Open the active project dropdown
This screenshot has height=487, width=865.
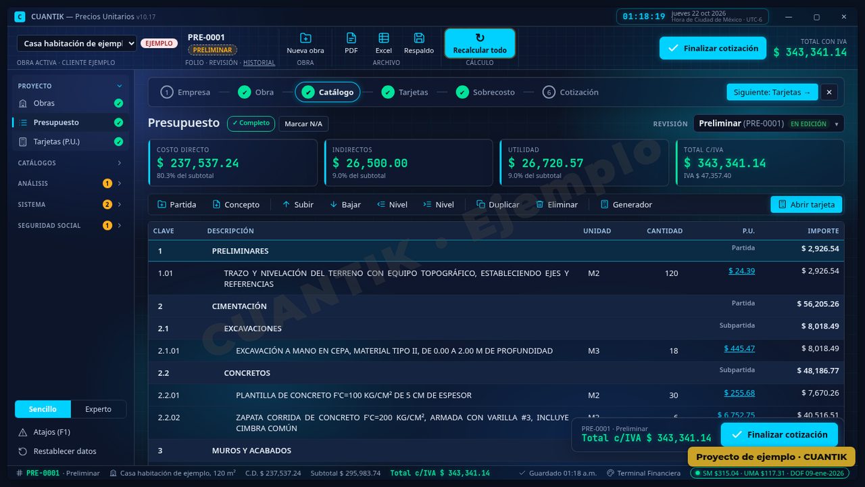tap(76, 43)
